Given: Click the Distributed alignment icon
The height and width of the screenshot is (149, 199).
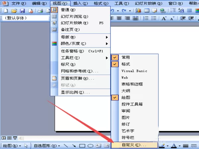Looking at the screenshot, I should pos(135,18).
